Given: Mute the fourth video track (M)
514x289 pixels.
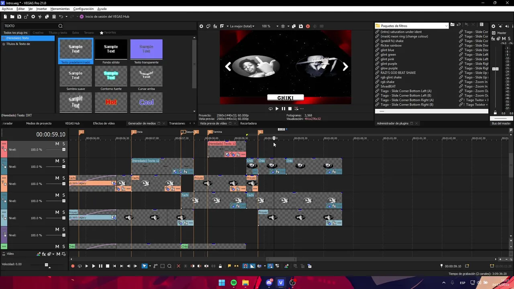Looking at the screenshot, I should tap(57, 195).
